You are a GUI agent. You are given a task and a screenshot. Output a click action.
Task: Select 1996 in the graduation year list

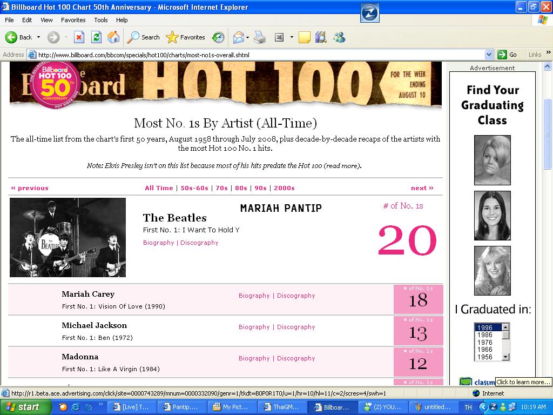(x=488, y=327)
